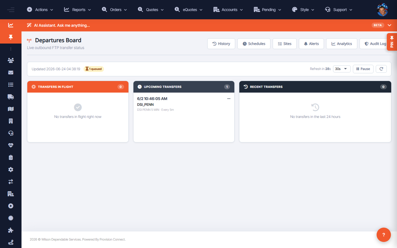
Task: Click the circular refresh icon button
Action: [x=381, y=69]
